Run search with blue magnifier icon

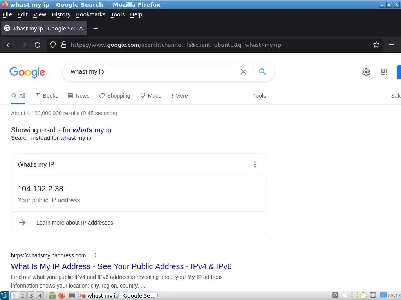(262, 72)
